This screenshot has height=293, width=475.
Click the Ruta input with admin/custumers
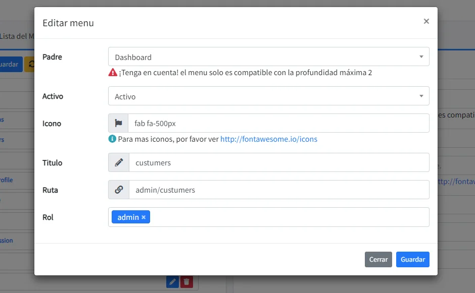coord(278,190)
